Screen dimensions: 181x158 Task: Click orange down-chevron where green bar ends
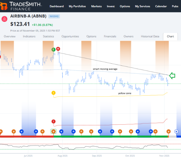(x=169, y=131)
